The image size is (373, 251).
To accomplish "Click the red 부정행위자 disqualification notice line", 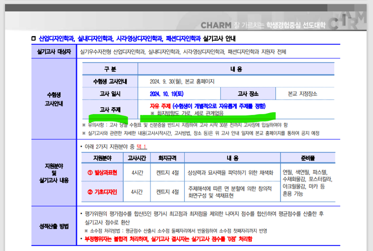I will coord(166,239).
